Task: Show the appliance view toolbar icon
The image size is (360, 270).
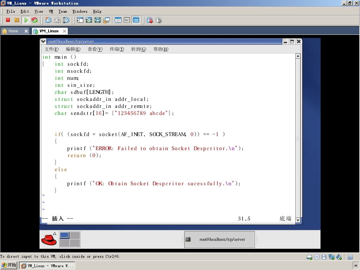Action: 127,20
